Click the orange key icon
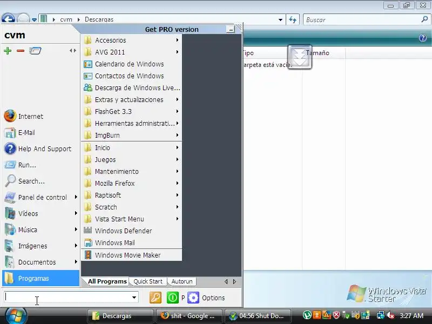The width and height of the screenshot is (432, 324). pos(156,298)
